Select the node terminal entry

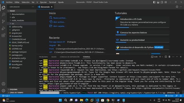154,57
